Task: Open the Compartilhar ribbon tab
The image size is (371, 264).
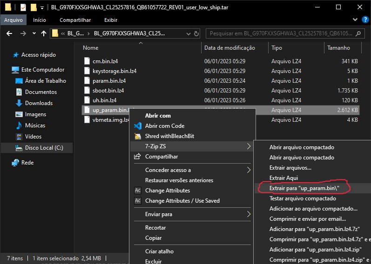Action: pos(75,20)
